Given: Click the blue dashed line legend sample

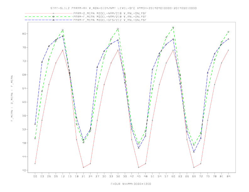Looking at the screenshot, I should pos(49,20).
